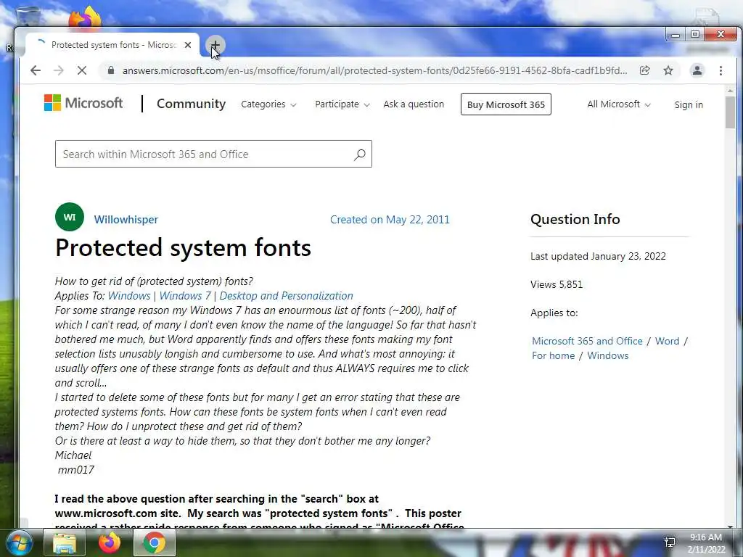Click the network tray icon
Viewport: 743px width, 557px height.
point(670,542)
